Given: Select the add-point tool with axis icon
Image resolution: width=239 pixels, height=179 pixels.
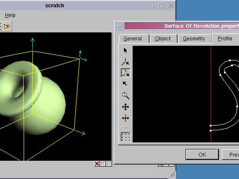Looking at the screenshot, I should (125, 62).
